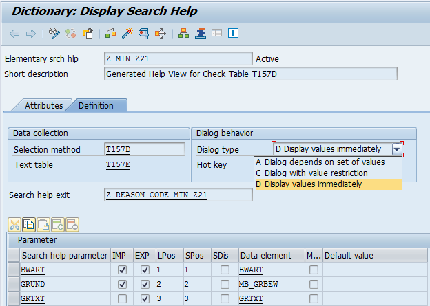The height and width of the screenshot is (306, 430).
Task: Toggle IMP checkbox for GRUND
Action: coord(122,284)
